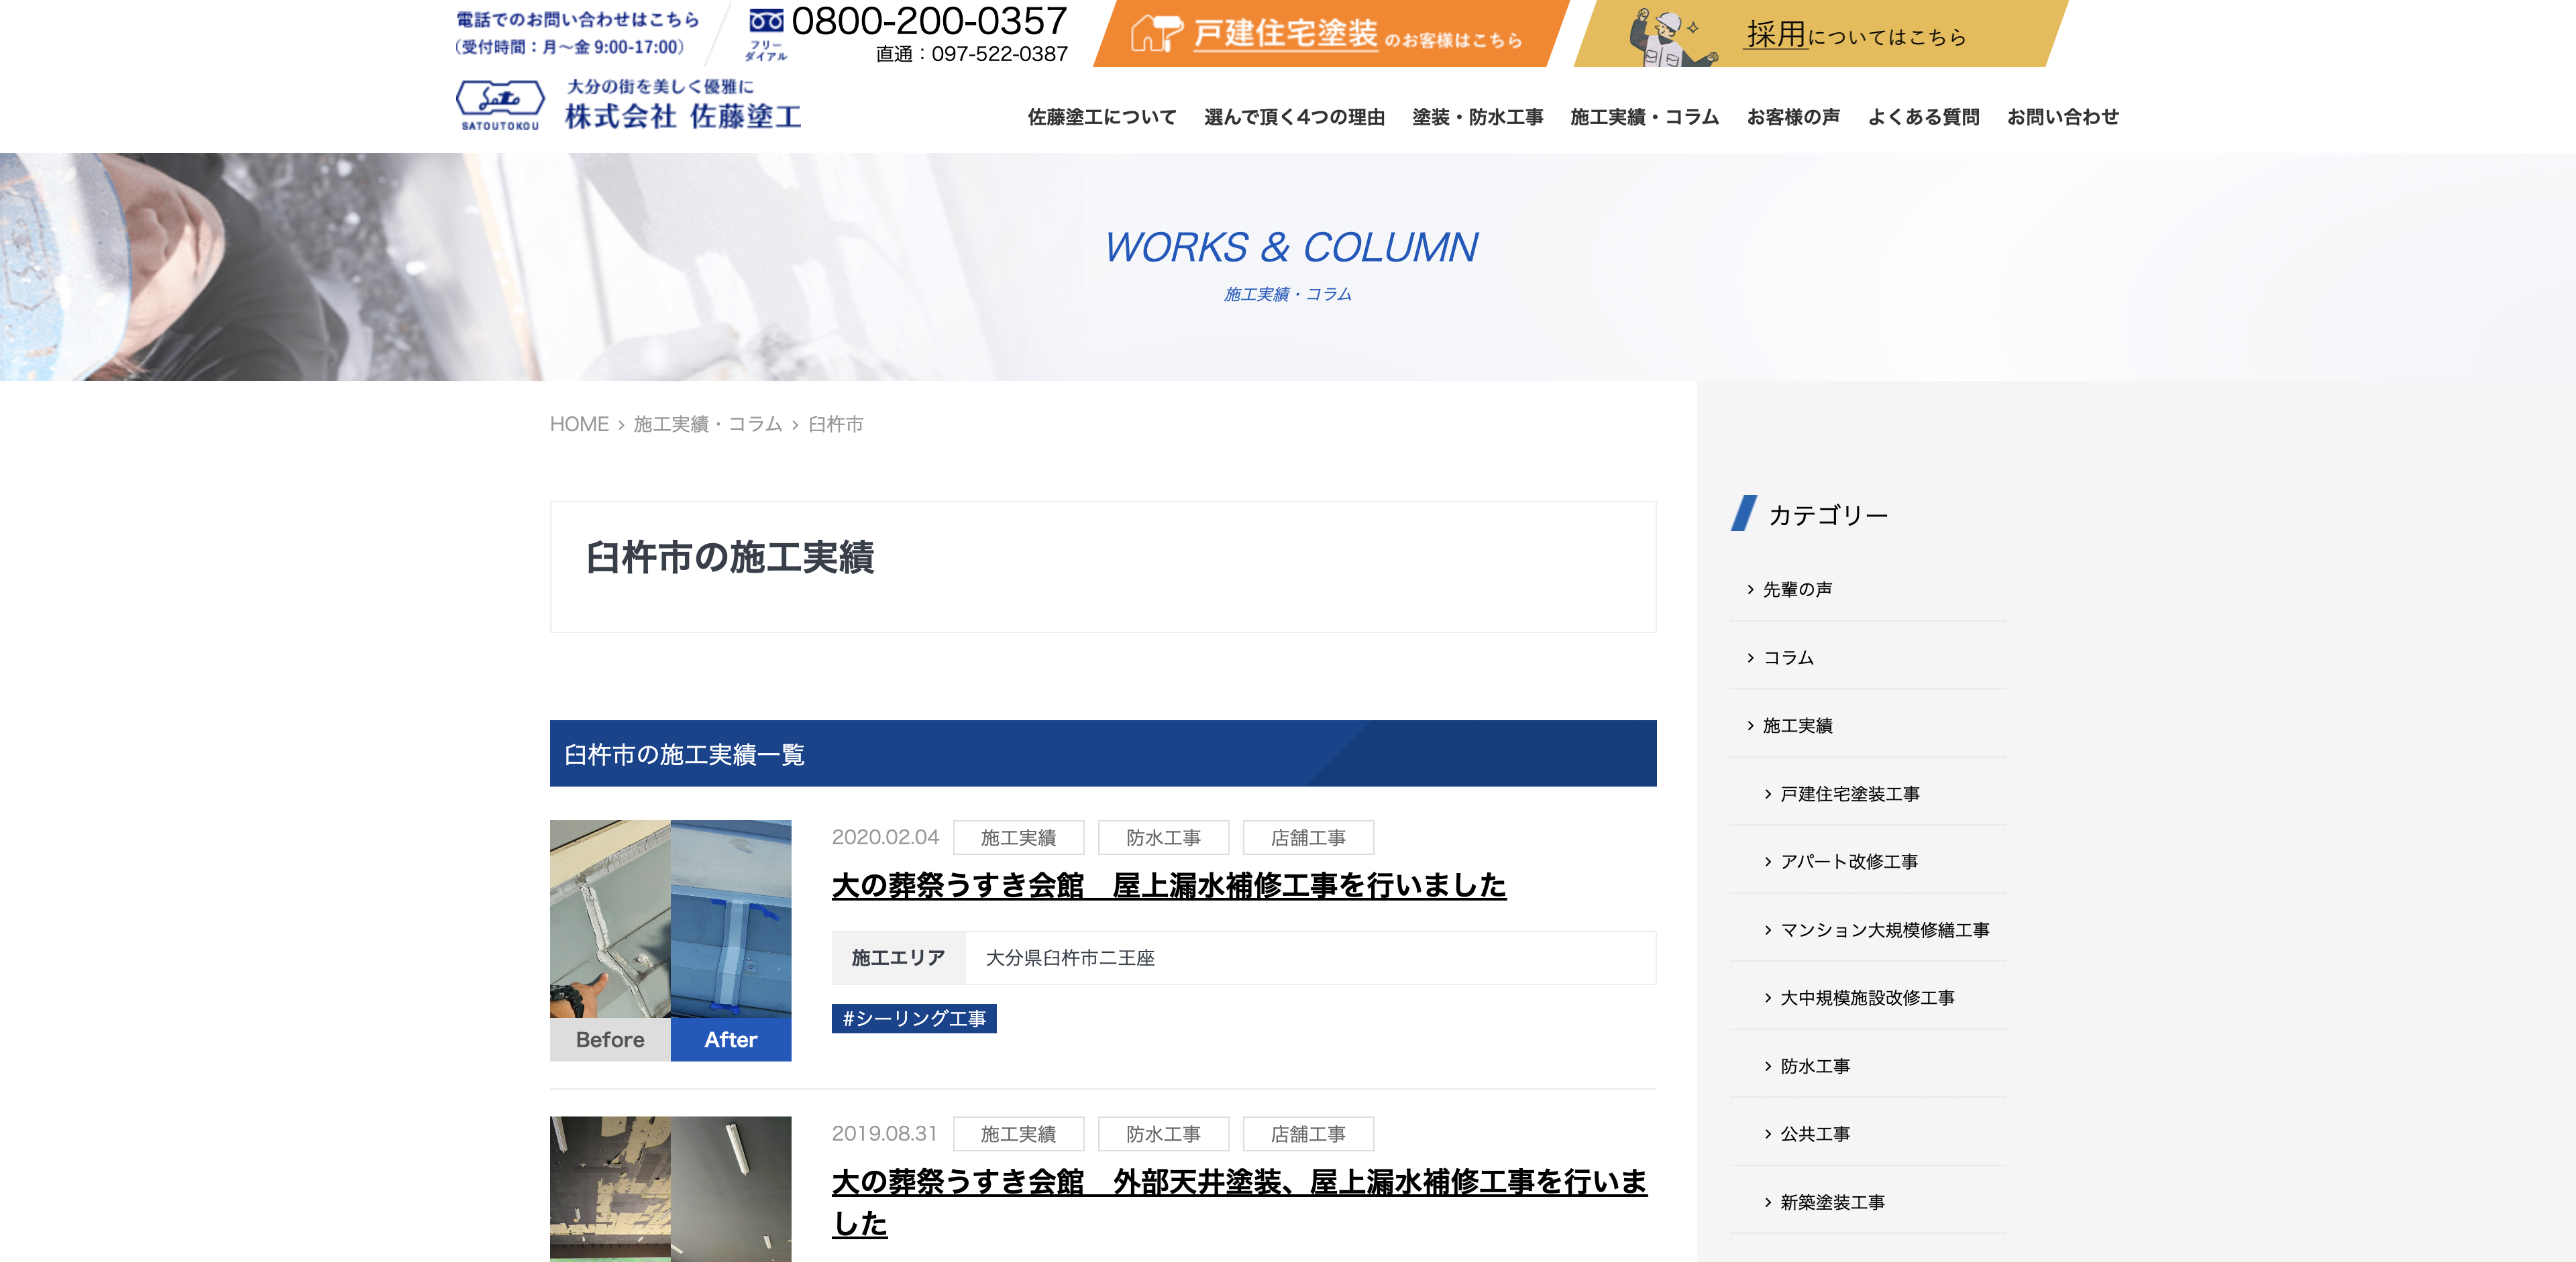Select 店舗工事 tag on 2019.08.31 post
The height and width of the screenshot is (1262, 2576).
[x=1308, y=1134]
